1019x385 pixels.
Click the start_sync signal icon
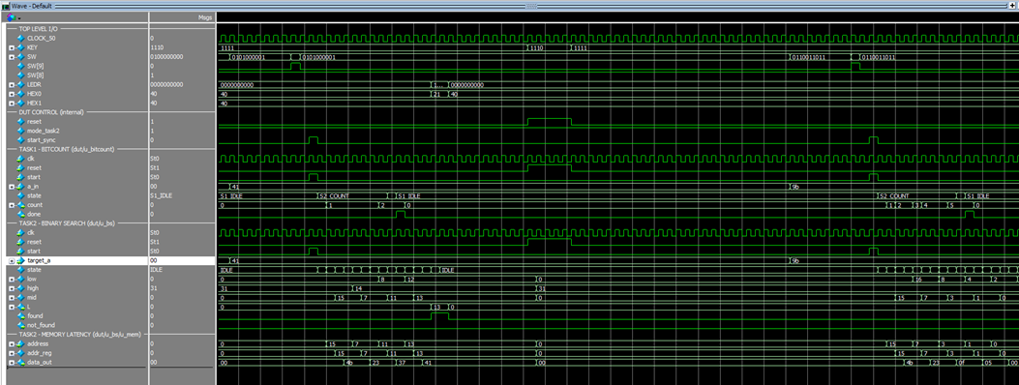tap(20, 139)
